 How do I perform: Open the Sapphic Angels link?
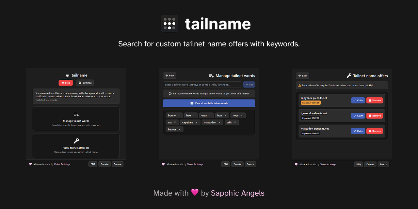(238, 193)
